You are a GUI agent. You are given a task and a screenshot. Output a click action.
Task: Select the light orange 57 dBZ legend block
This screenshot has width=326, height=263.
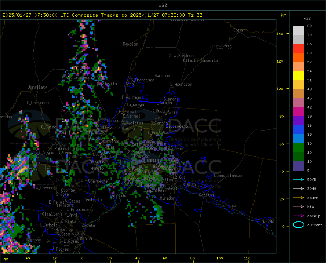298,67
